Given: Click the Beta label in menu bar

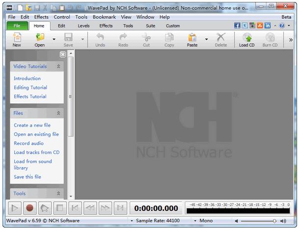Looking at the screenshot, I should tap(286, 17).
